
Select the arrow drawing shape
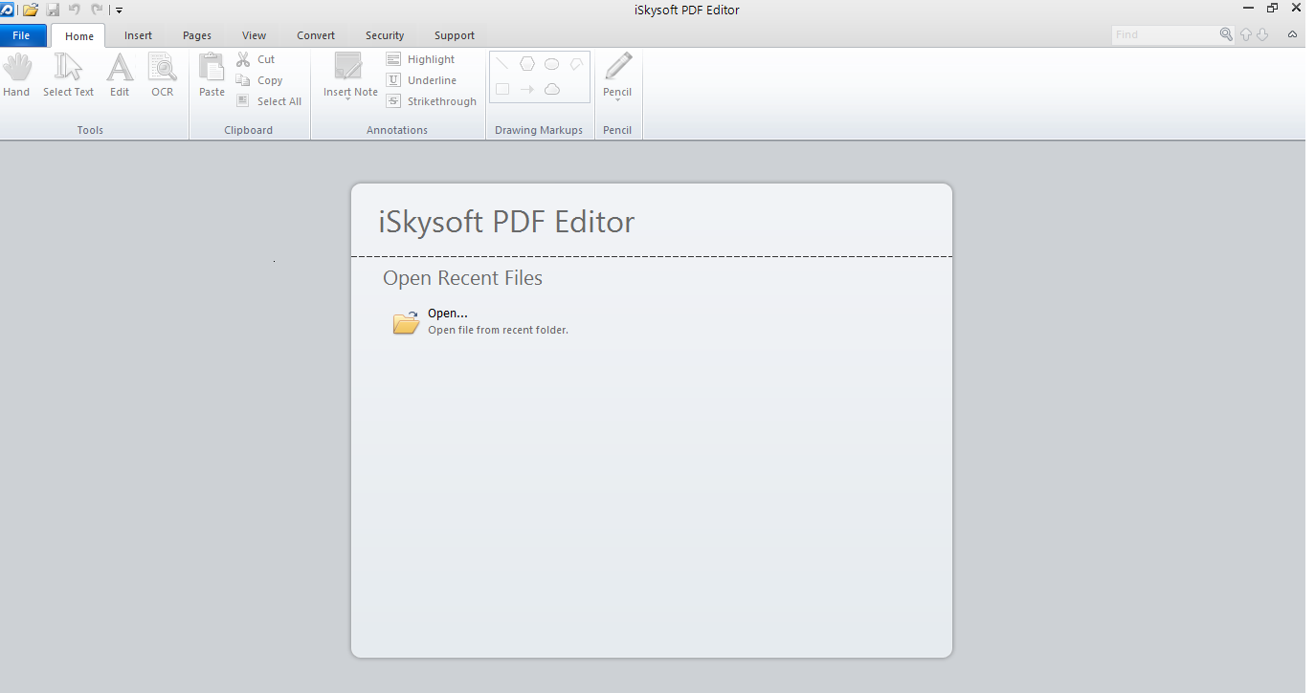pos(527,89)
